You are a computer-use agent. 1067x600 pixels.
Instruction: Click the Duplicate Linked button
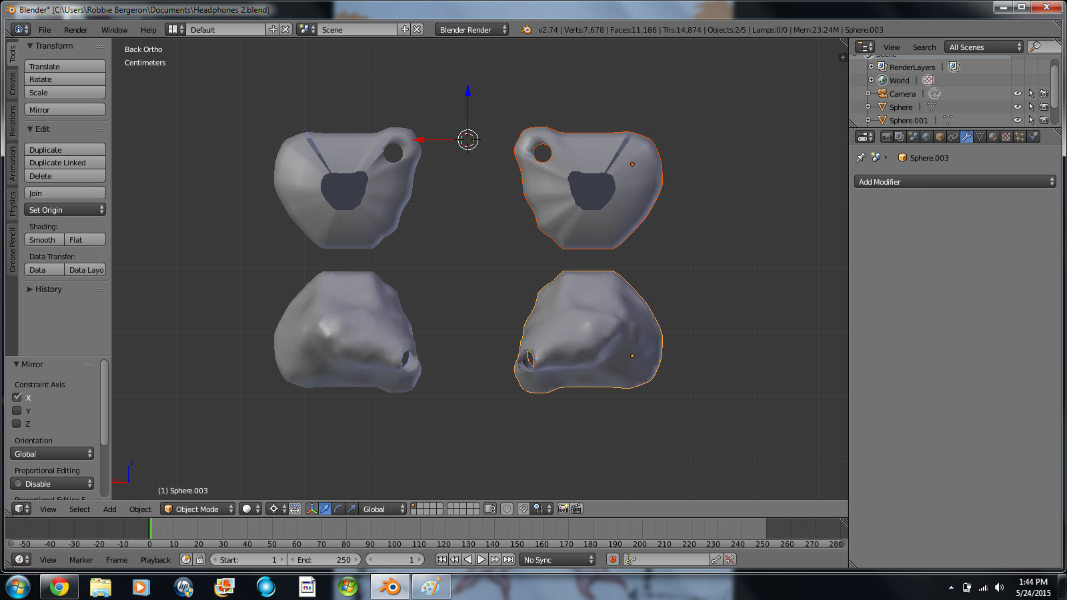point(65,163)
